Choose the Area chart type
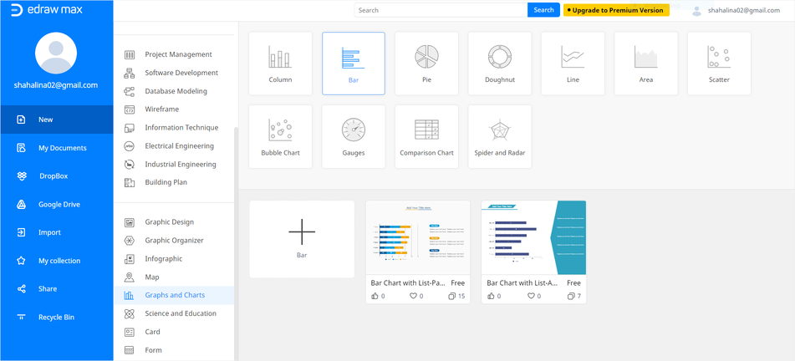 pyautogui.click(x=646, y=64)
